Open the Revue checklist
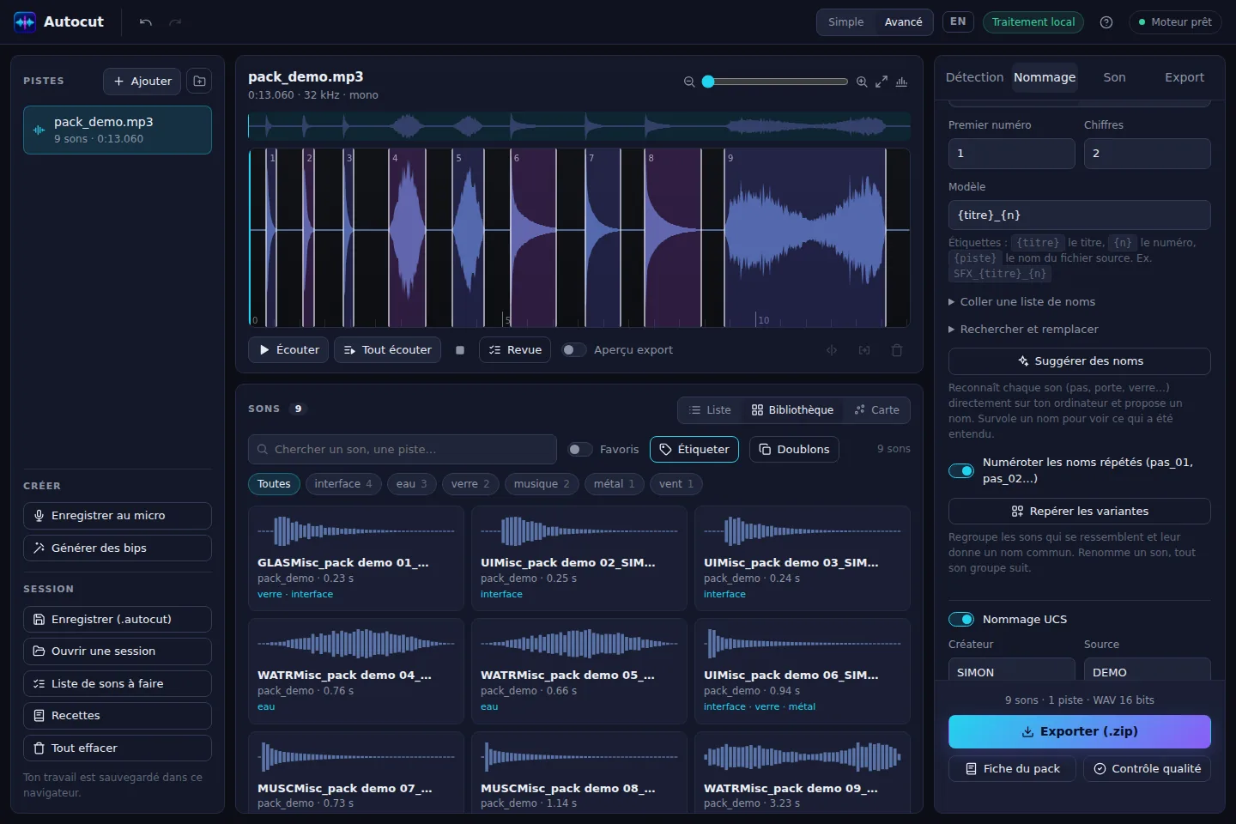 pyautogui.click(x=515, y=350)
